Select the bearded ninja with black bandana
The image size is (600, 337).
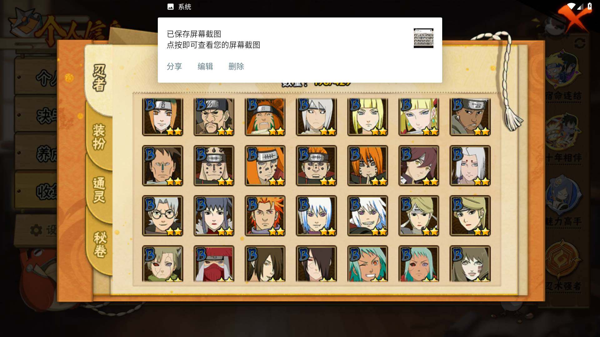tap(214, 117)
